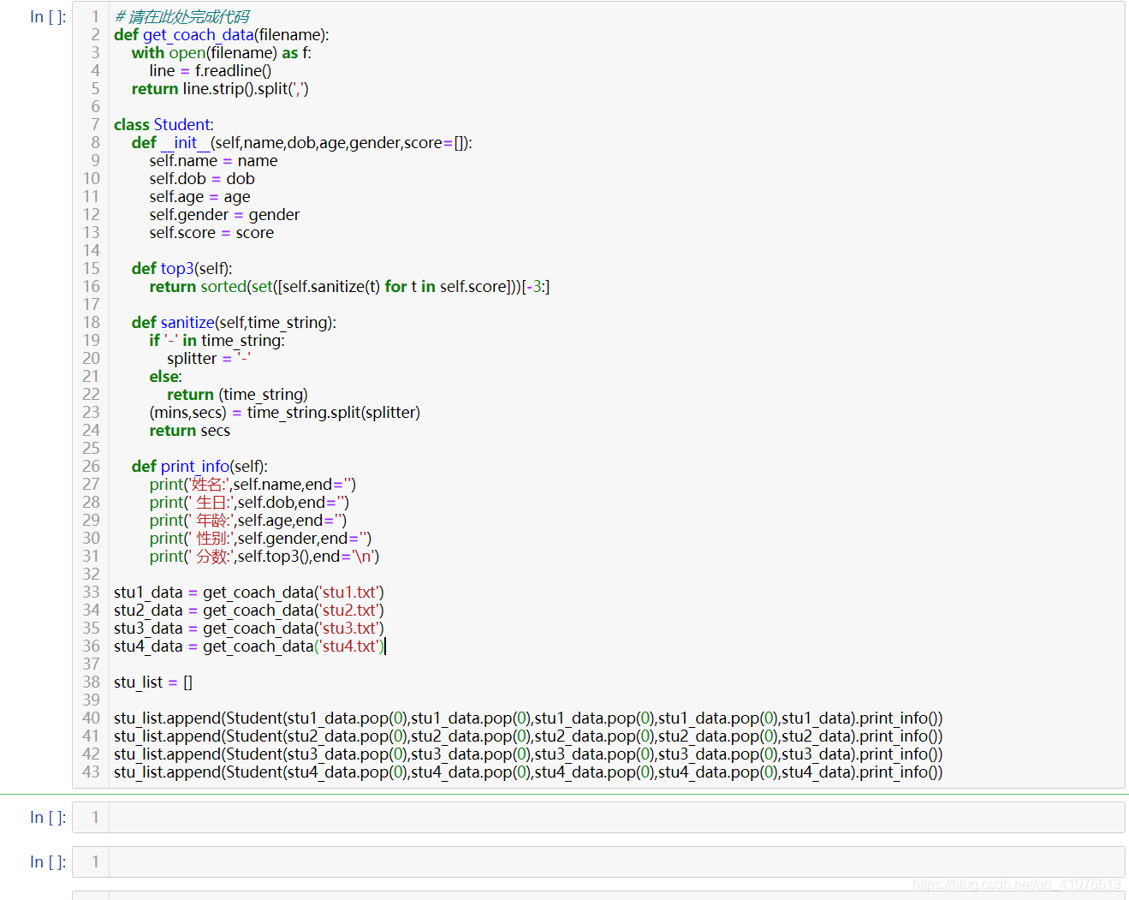Click the stu_list.append line for stu4_data
This screenshot has height=900, width=1129.
[x=528, y=772]
